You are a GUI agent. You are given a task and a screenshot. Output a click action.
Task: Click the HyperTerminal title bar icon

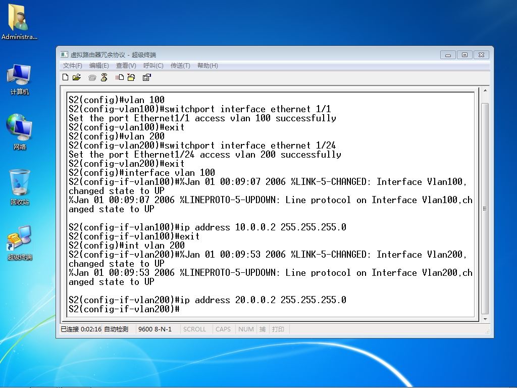pyautogui.click(x=64, y=55)
